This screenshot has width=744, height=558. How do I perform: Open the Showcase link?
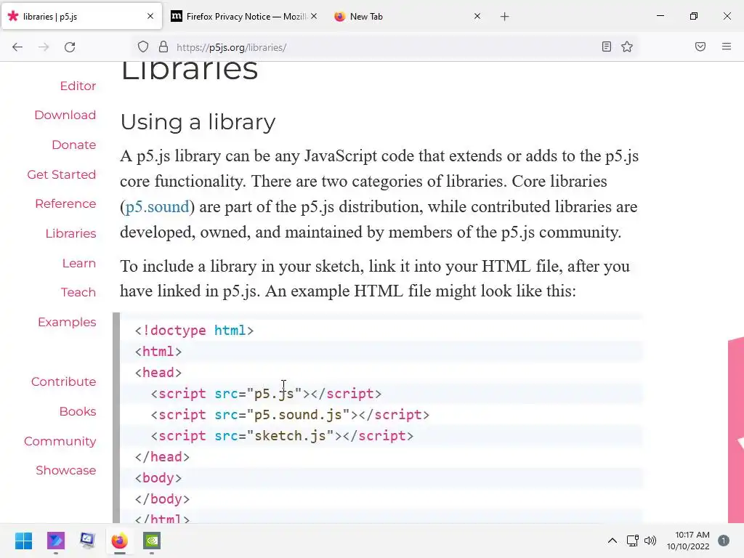coord(65,471)
